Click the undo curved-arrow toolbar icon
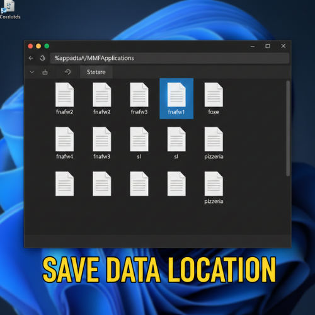 coord(67,72)
